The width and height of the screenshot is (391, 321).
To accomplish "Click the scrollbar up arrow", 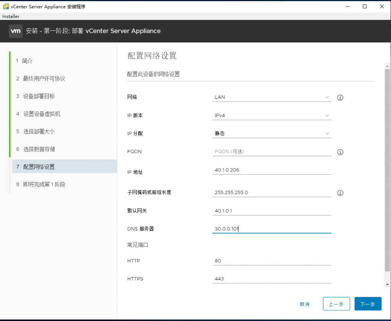I will (x=387, y=66).
